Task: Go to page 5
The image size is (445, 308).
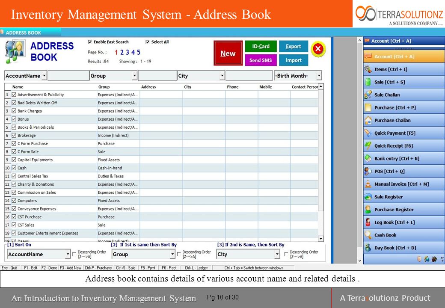Action: (x=139, y=52)
